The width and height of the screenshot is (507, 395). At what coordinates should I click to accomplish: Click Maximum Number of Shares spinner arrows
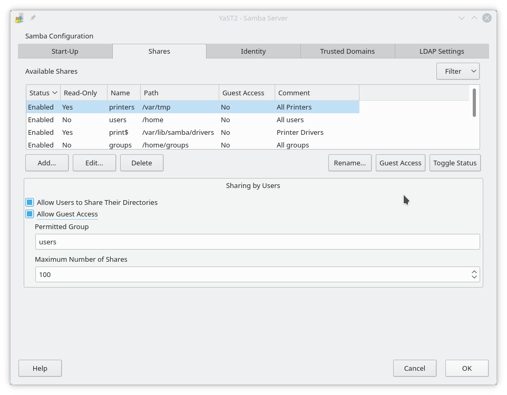(474, 274)
